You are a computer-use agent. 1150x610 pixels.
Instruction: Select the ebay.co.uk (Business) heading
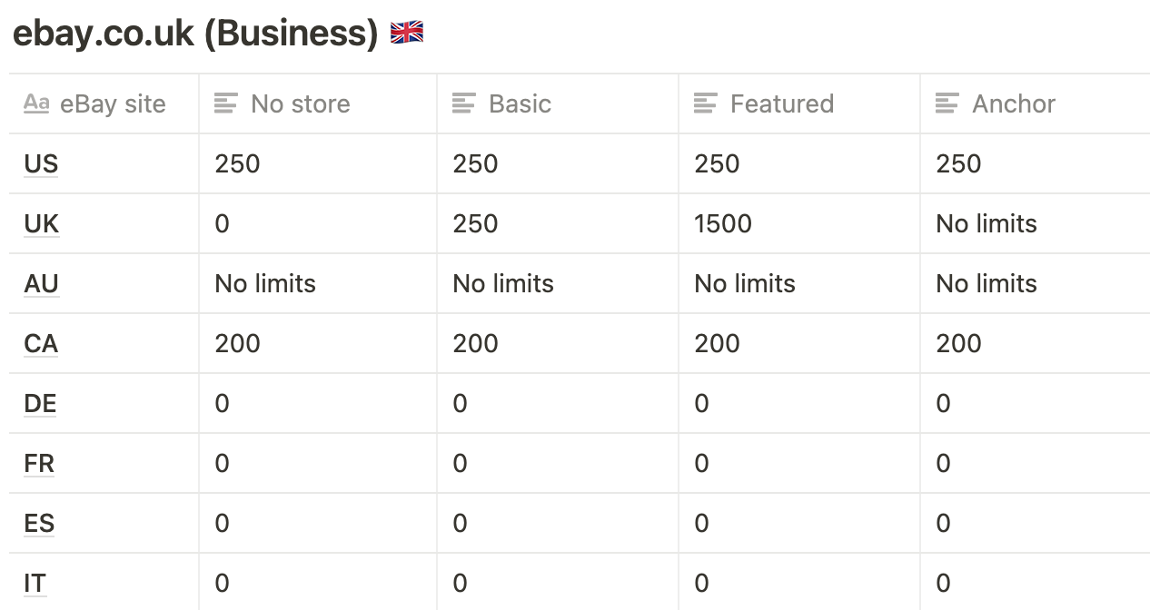[x=195, y=34]
